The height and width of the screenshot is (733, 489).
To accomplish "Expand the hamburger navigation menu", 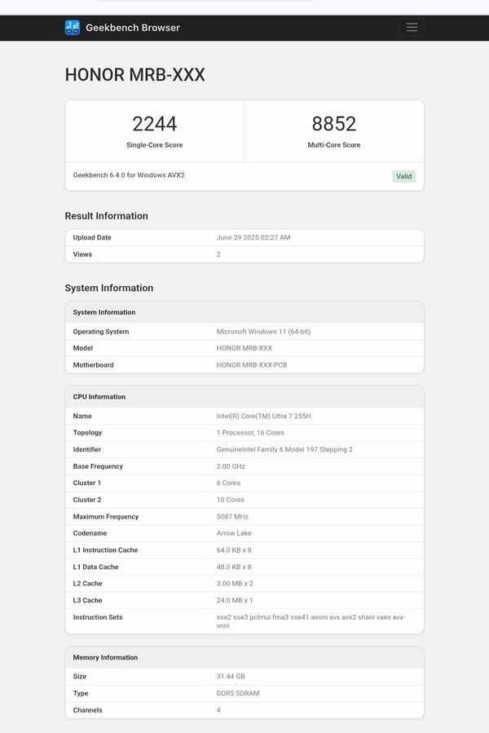I will click(412, 28).
